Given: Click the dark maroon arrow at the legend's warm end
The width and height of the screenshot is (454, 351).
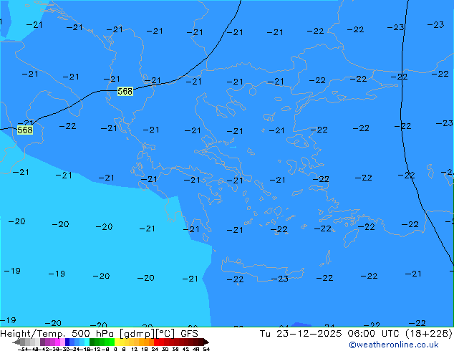Looking at the screenshot, I should (206, 342).
